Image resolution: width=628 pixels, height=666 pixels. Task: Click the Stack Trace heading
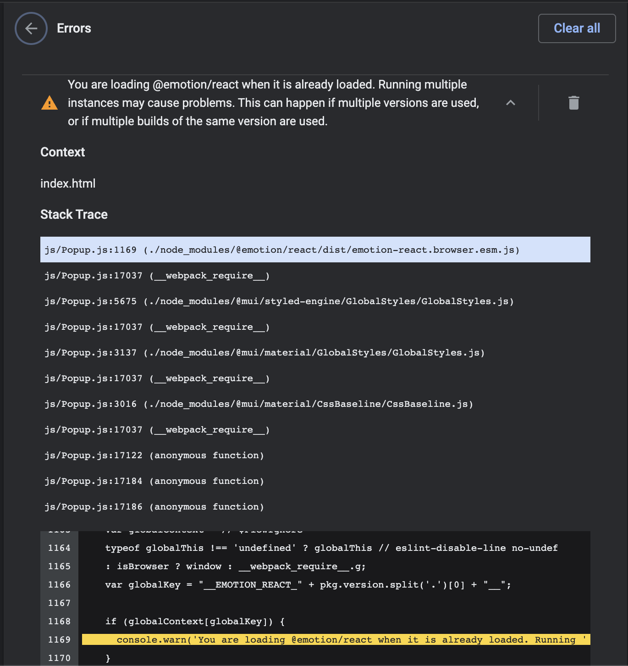pos(74,214)
